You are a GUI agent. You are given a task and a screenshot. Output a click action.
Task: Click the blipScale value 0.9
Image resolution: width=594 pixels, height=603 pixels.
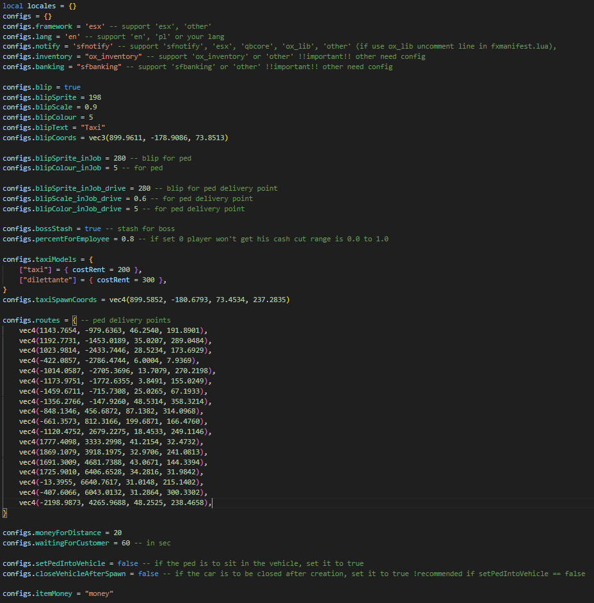point(91,108)
